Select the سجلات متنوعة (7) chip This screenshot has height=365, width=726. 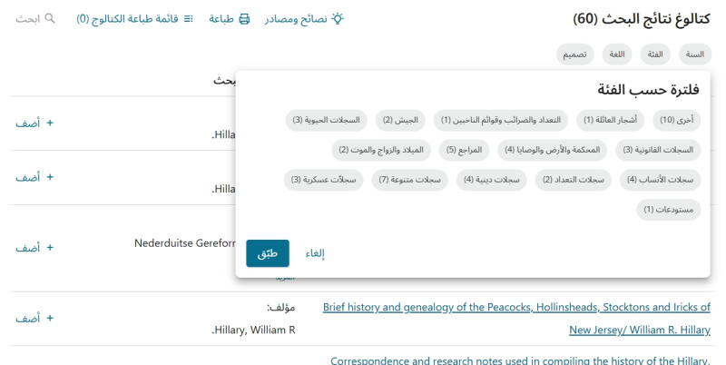click(410, 179)
